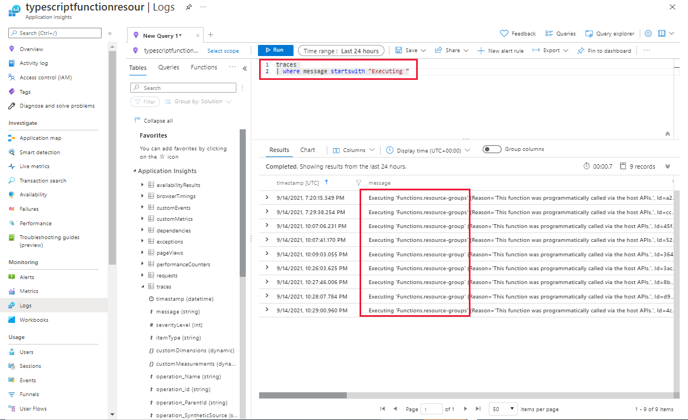This screenshot has width=688, height=420.
Task: Open the Time range dropdown
Action: 341,50
